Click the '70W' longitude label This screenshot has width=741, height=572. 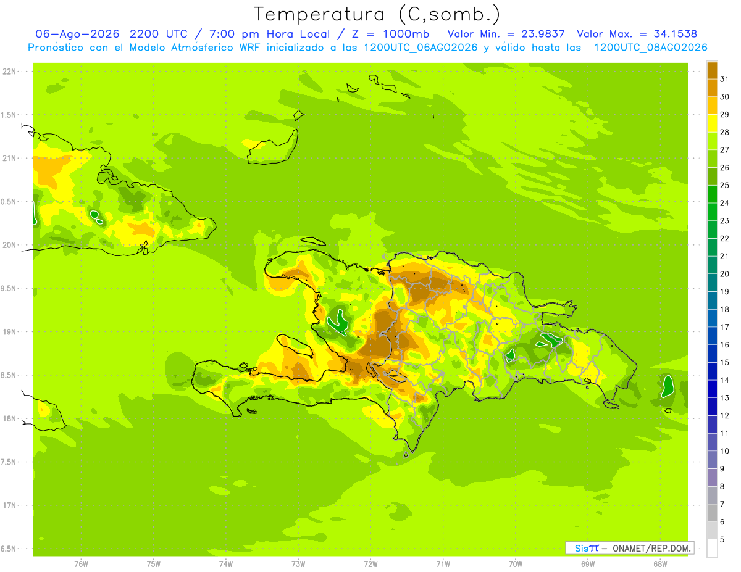516,564
